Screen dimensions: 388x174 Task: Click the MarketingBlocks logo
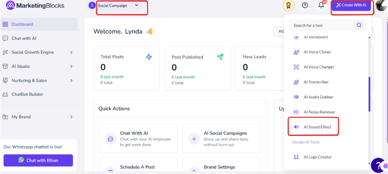click(35, 5)
